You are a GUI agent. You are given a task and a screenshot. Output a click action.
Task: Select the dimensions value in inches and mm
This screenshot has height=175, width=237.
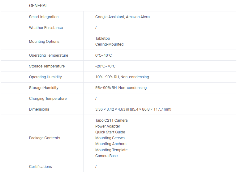[133, 109]
